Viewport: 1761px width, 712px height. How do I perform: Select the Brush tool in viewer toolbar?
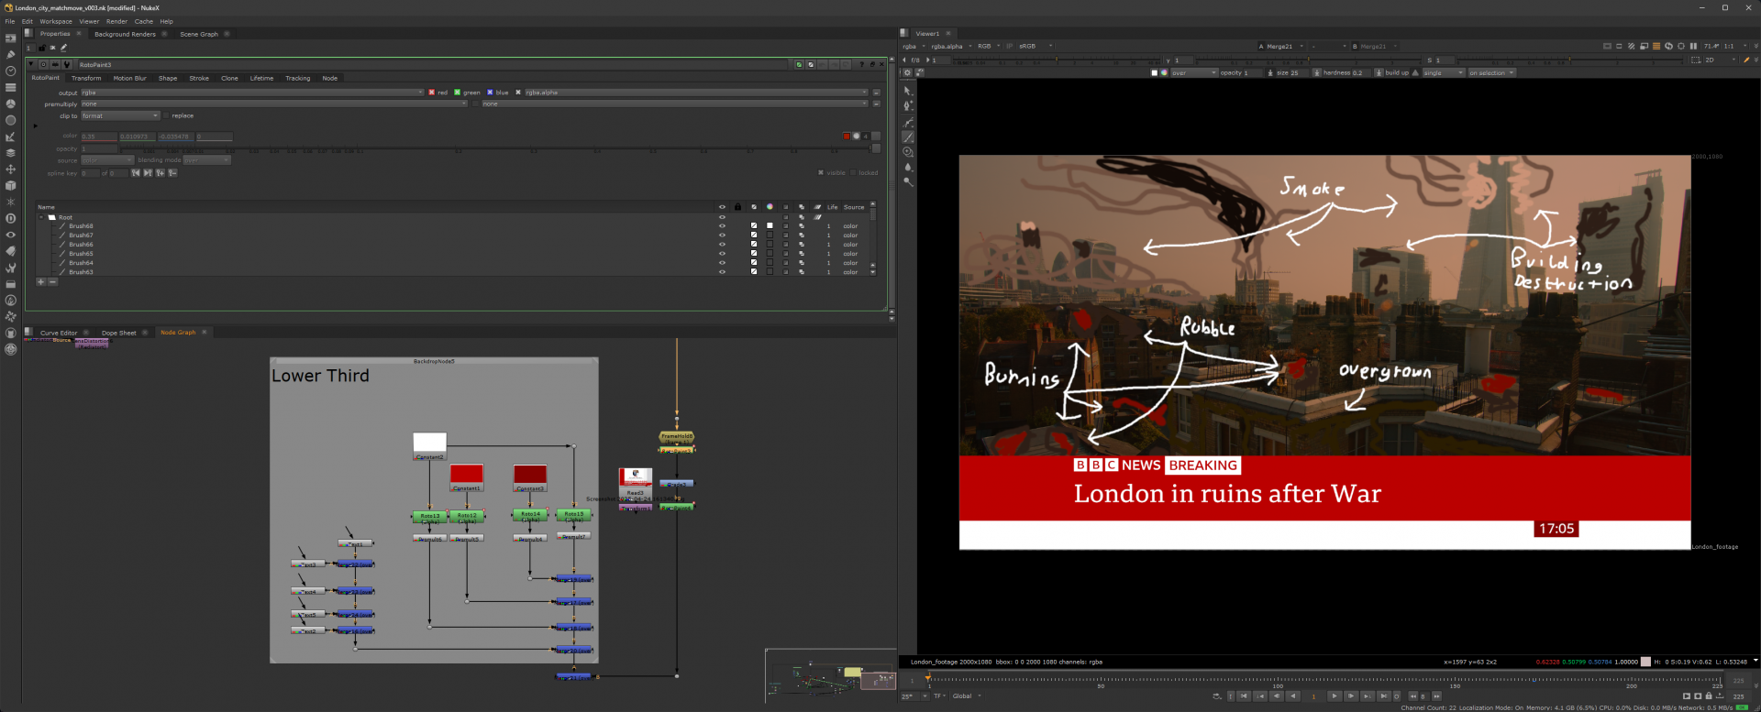pyautogui.click(x=908, y=137)
